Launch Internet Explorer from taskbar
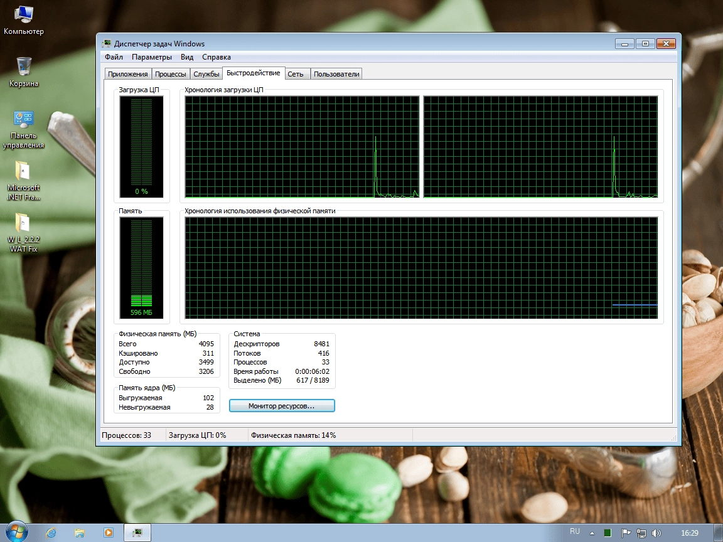This screenshot has width=723, height=542. click(51, 533)
